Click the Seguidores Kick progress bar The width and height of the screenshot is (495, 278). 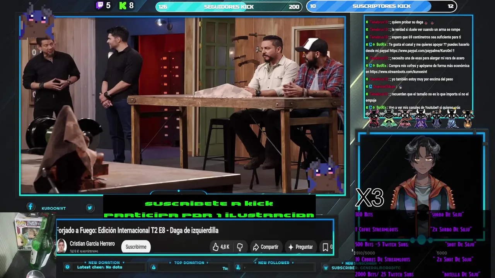[x=229, y=7]
